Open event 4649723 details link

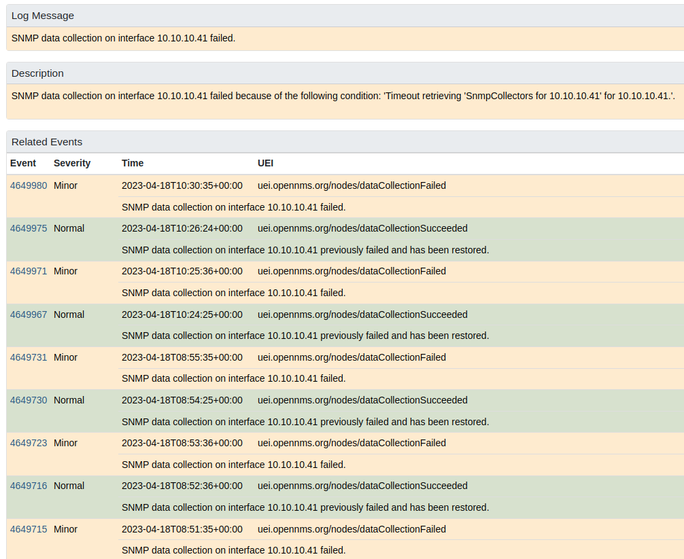pyautogui.click(x=28, y=443)
